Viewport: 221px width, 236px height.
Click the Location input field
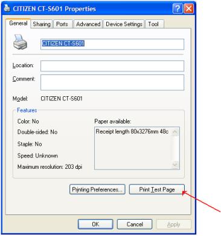click(x=112, y=66)
